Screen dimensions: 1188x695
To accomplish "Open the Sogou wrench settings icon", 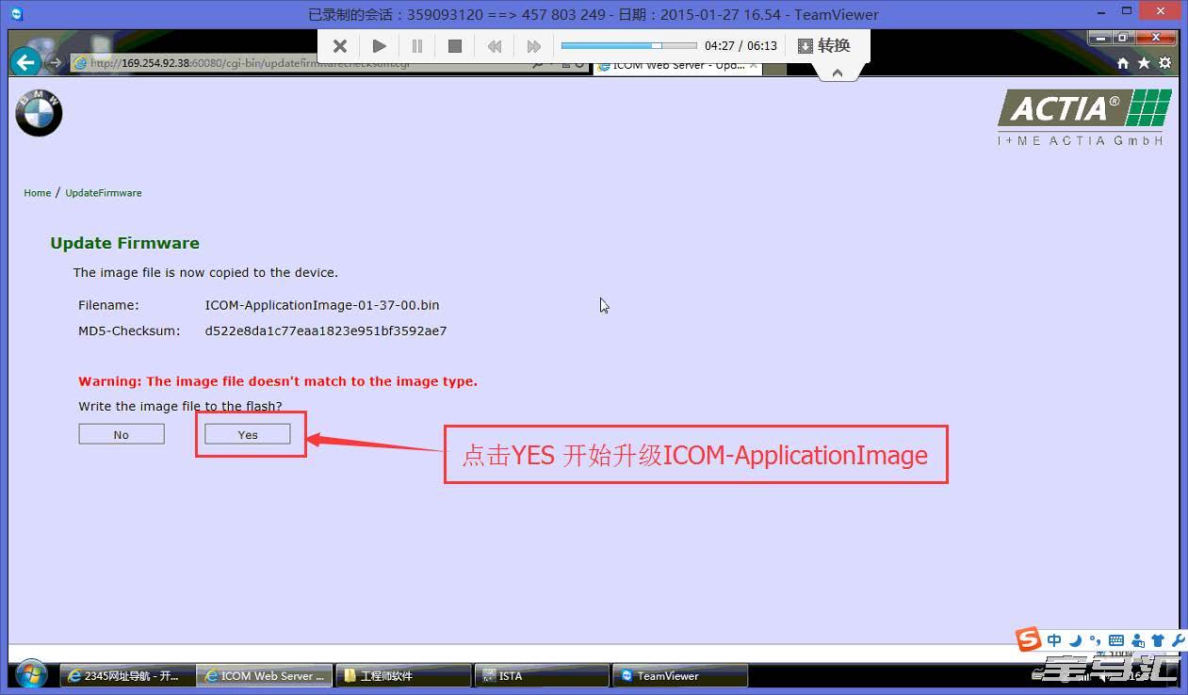I will pos(1178,640).
